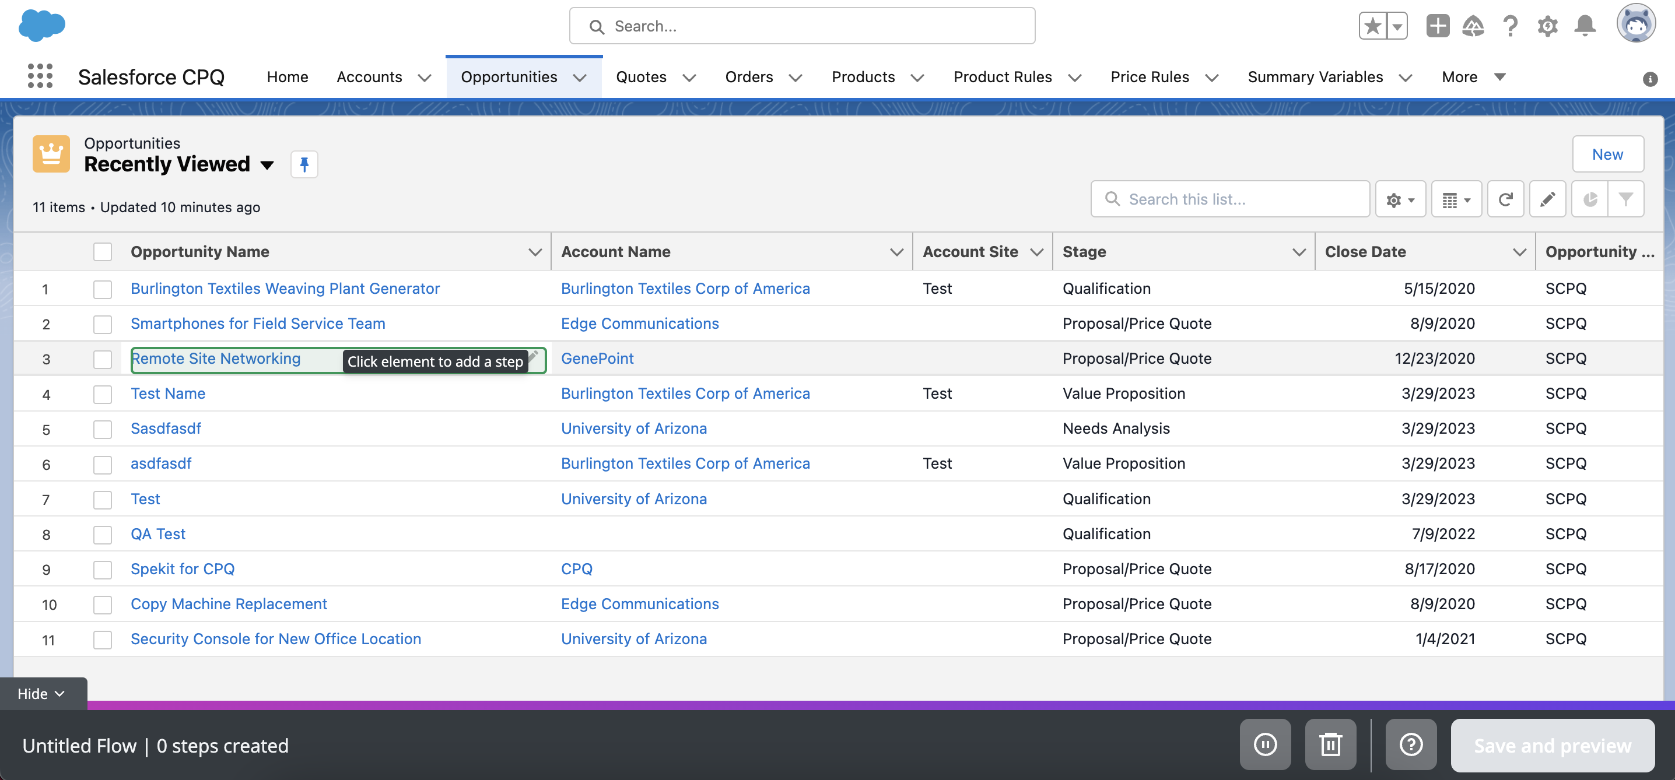The height and width of the screenshot is (780, 1675).
Task: Open Account Name column menu chevron
Action: [896, 252]
